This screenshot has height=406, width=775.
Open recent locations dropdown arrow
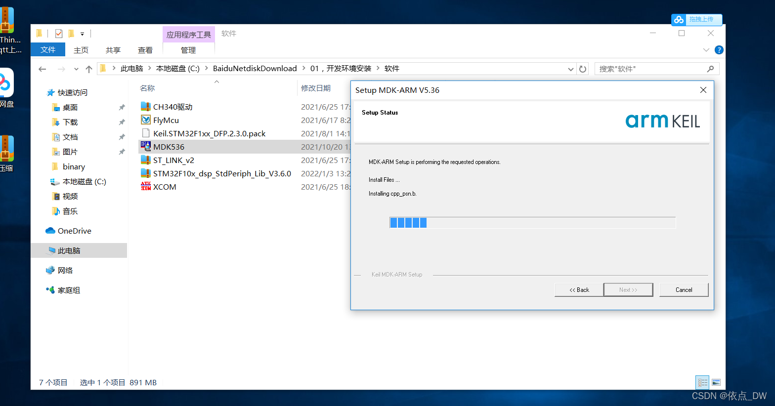pos(76,69)
